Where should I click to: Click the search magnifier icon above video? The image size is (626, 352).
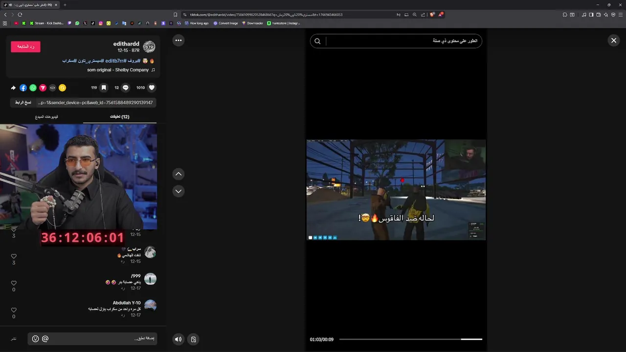pyautogui.click(x=317, y=41)
